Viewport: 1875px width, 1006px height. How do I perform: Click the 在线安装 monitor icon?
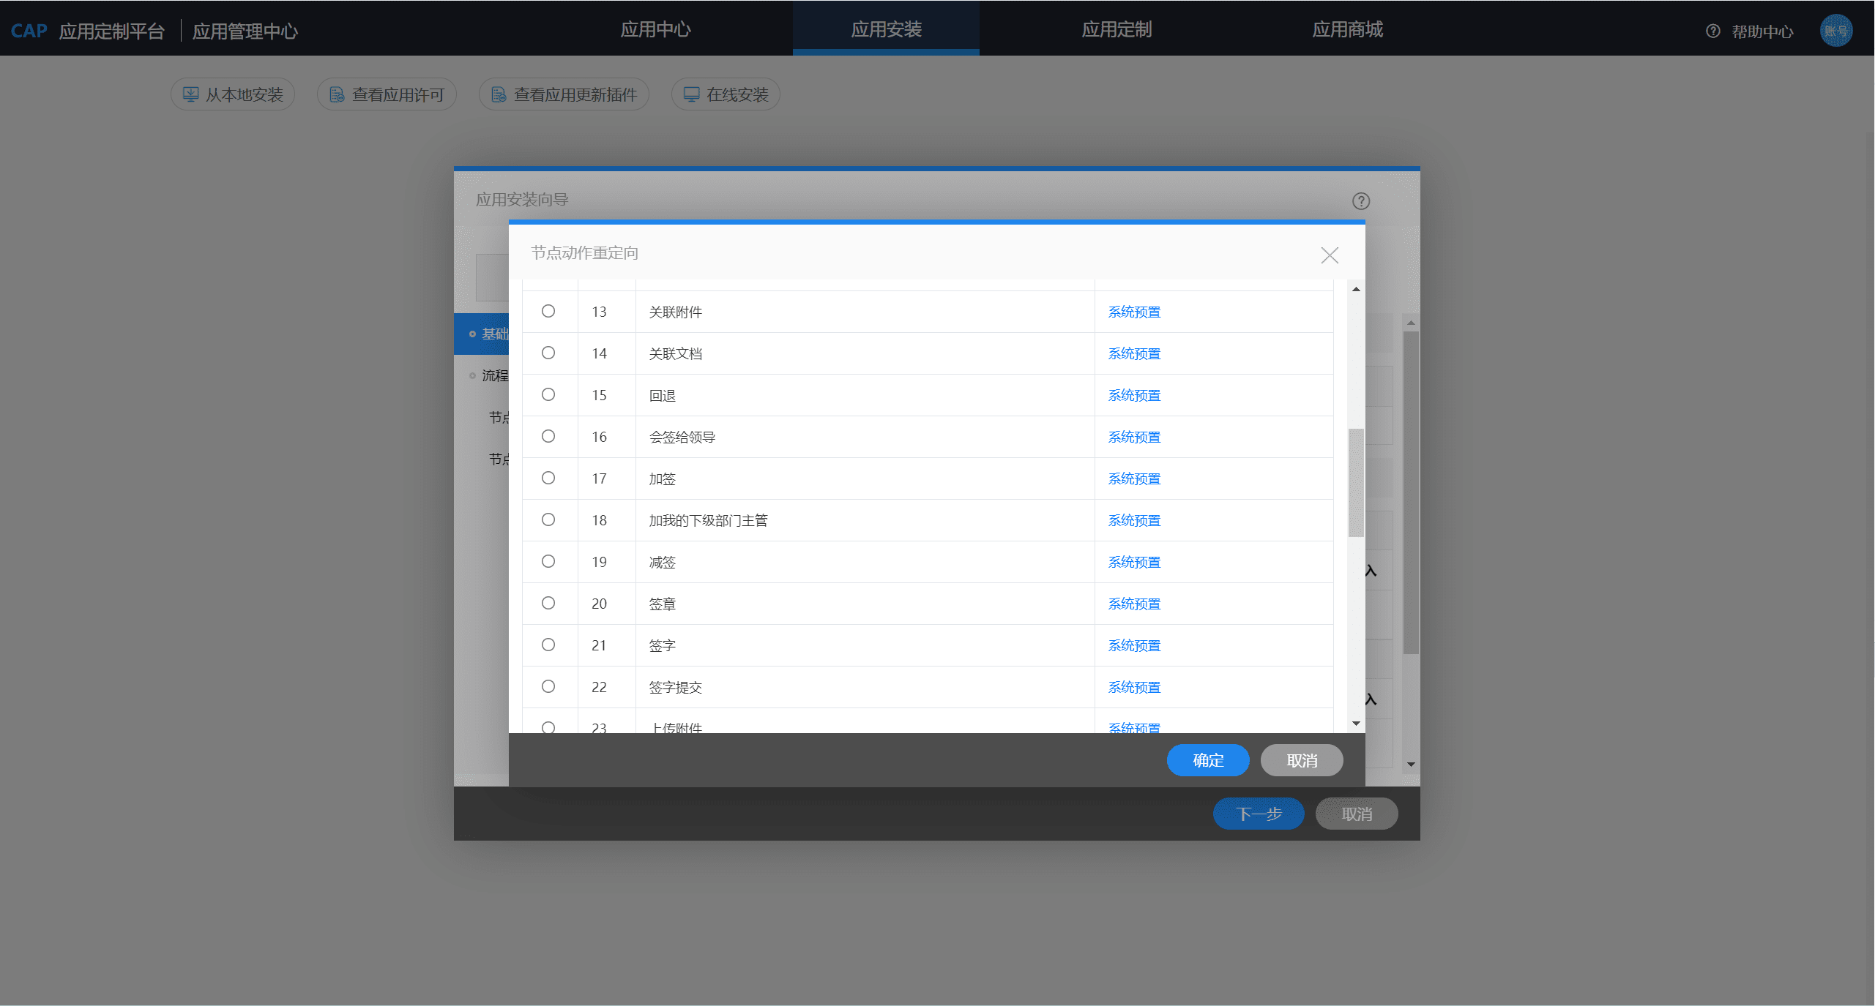click(692, 94)
